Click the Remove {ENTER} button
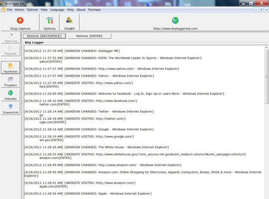The width and height of the screenshot is (269, 199). pyautogui.click(x=89, y=36)
